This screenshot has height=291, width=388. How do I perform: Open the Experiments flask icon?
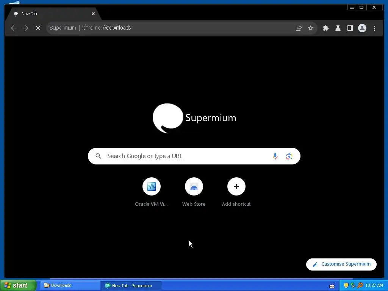coord(338,28)
